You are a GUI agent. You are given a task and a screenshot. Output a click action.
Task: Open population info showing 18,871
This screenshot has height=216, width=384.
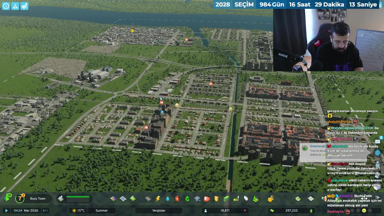pyautogui.click(x=225, y=211)
